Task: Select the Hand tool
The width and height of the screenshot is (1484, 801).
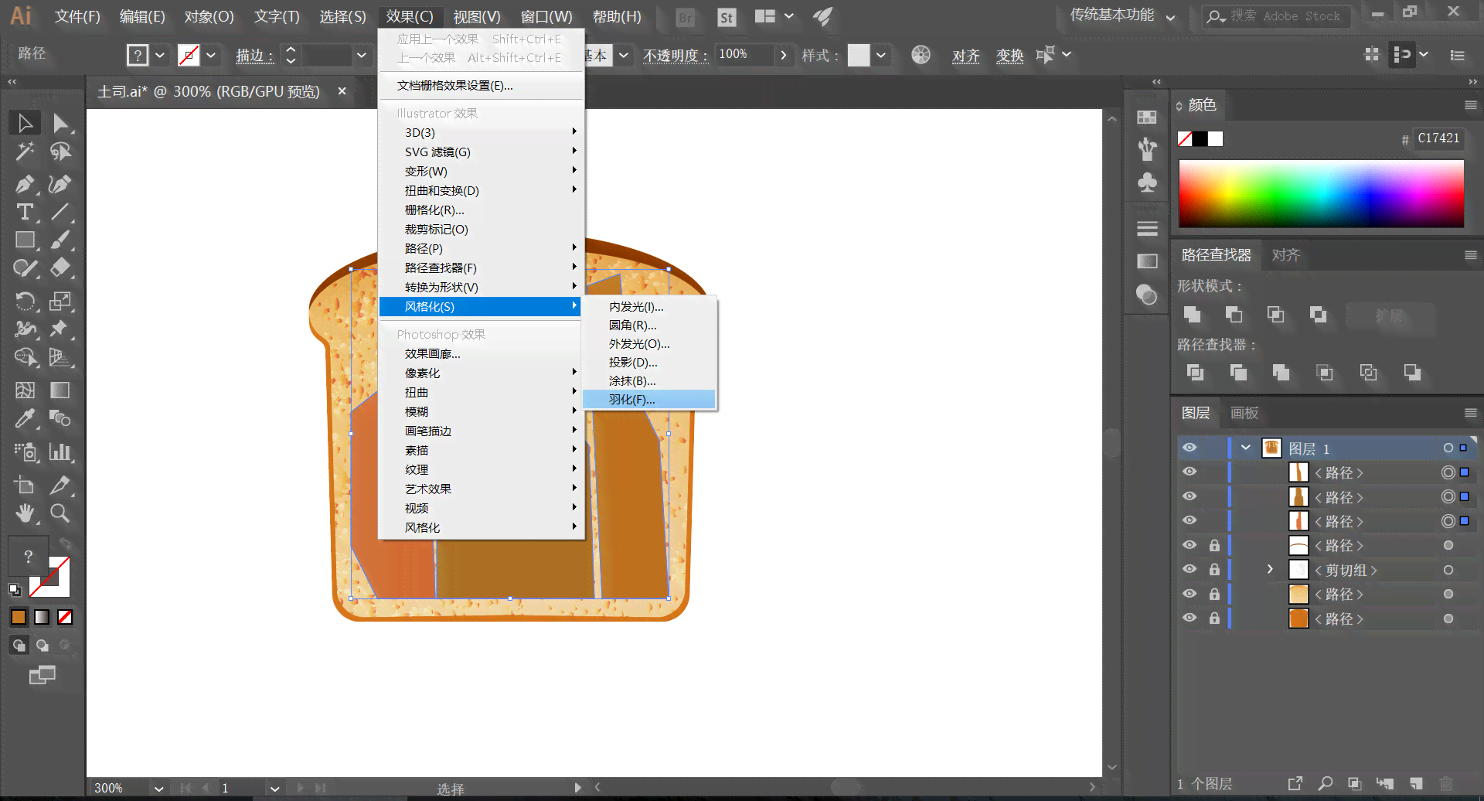Action: 25,513
